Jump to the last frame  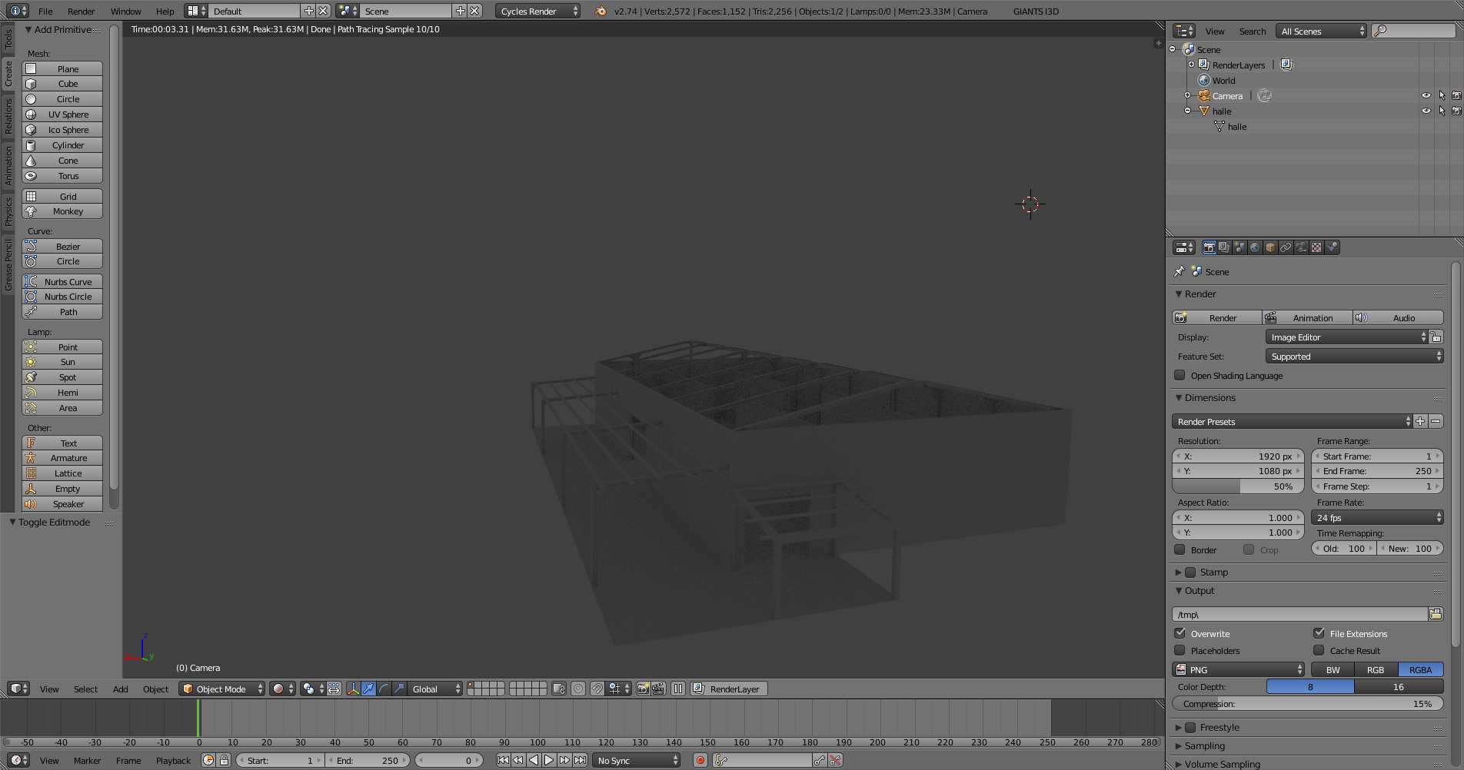[581, 760]
